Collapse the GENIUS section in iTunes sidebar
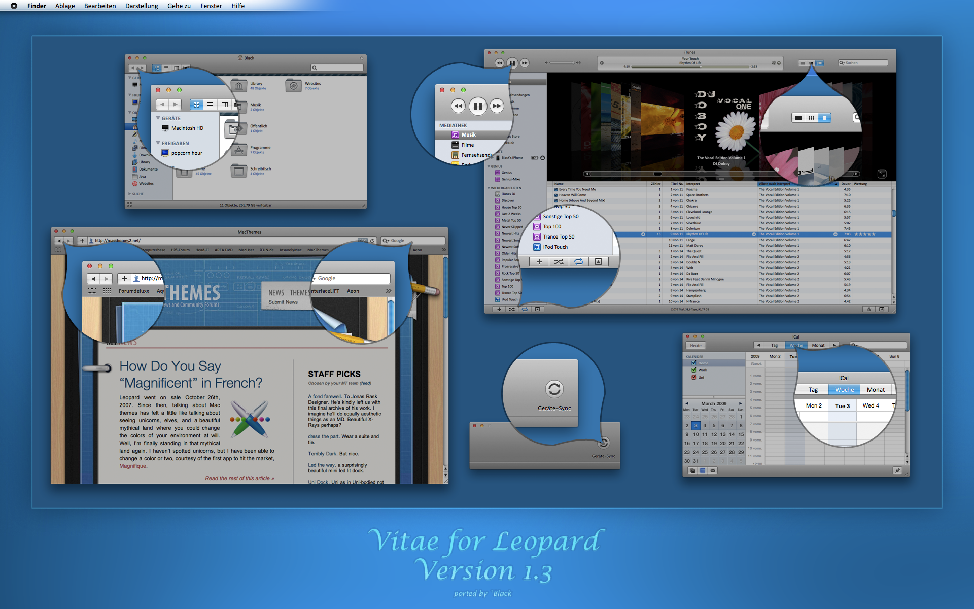 (x=489, y=166)
